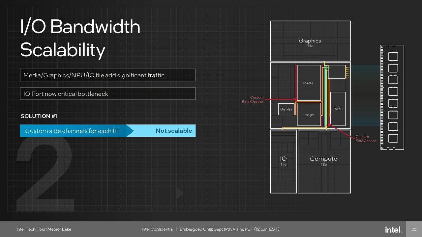The image size is (422, 237).
Task: Click the Image block in the diagram
Action: [x=309, y=114]
